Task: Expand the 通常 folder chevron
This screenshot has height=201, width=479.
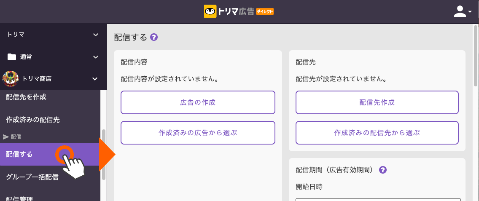Action: tap(96, 57)
